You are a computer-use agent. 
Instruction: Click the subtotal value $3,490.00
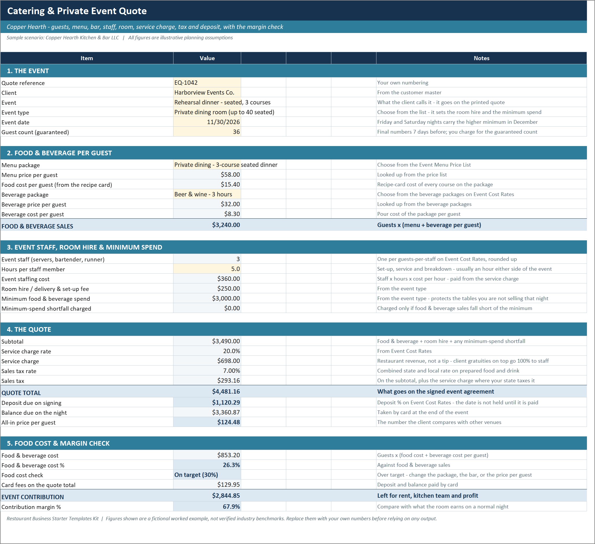click(207, 341)
